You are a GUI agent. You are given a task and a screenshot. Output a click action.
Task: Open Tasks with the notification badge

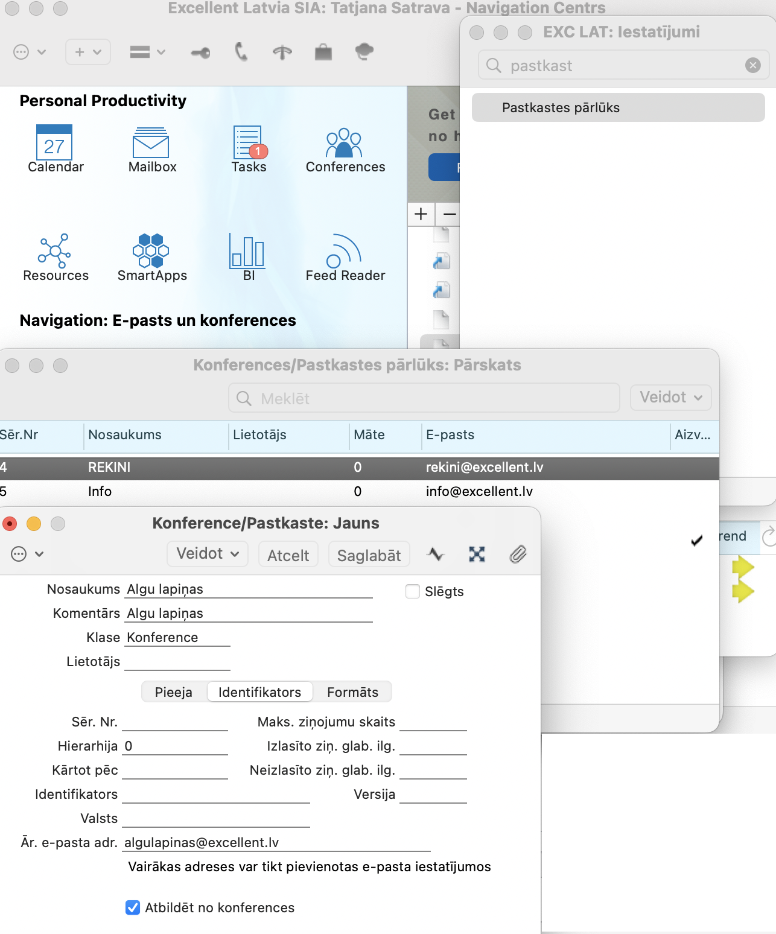pos(248,143)
